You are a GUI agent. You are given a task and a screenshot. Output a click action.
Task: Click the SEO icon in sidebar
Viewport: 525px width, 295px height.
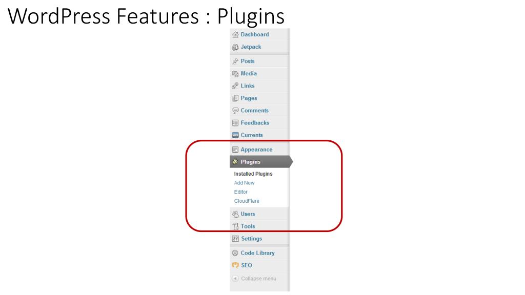[x=235, y=265]
